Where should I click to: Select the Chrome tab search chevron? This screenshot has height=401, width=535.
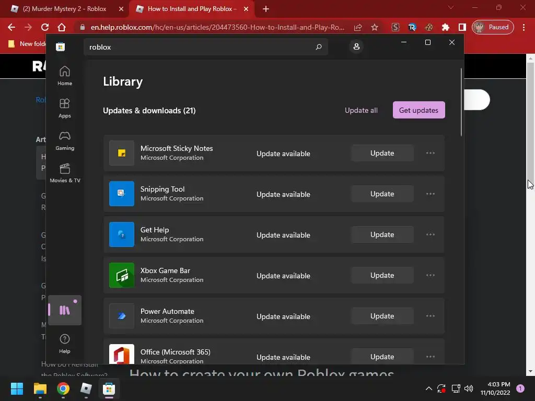pyautogui.click(x=451, y=7)
